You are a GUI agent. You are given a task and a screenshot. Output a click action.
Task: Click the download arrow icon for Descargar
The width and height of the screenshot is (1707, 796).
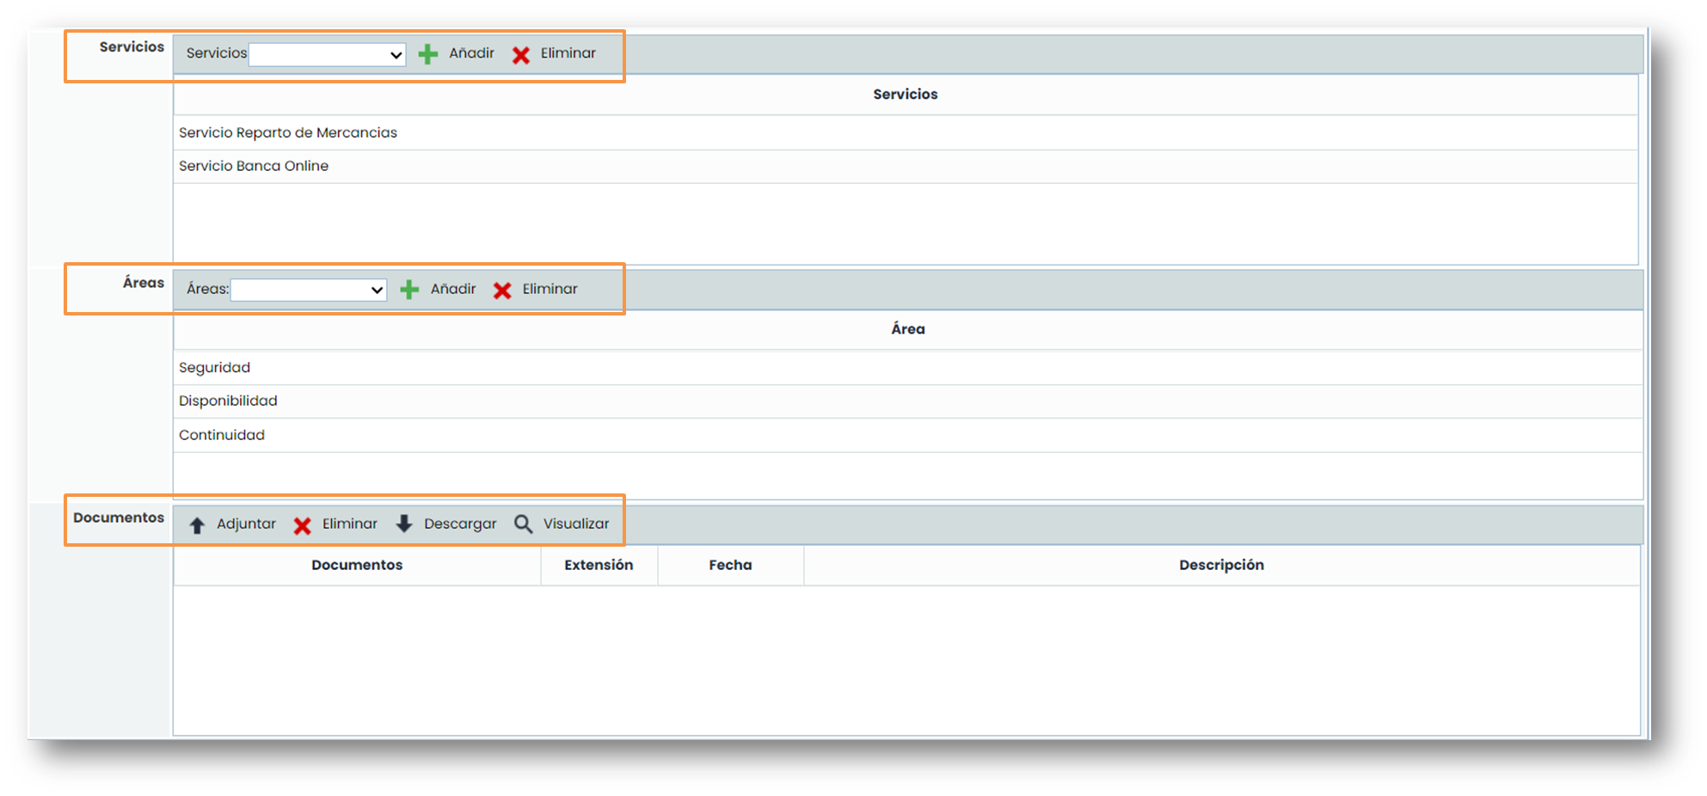404,524
